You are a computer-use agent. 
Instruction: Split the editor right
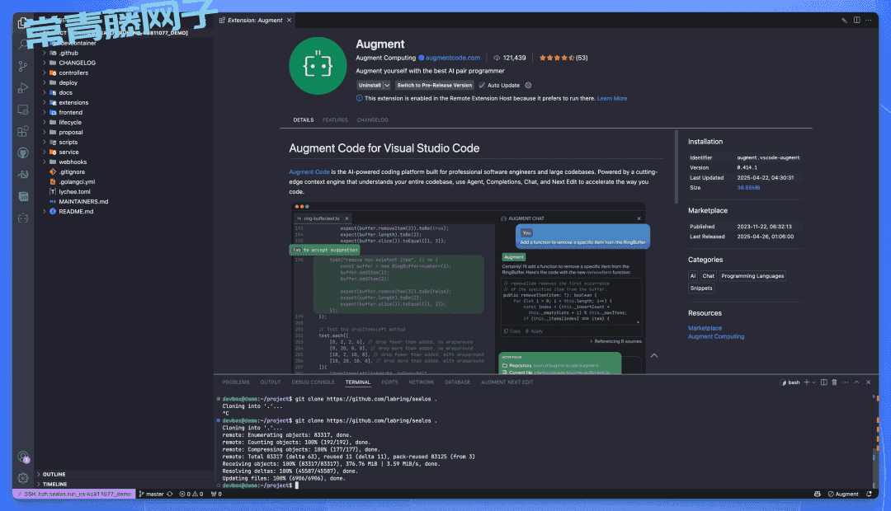856,20
